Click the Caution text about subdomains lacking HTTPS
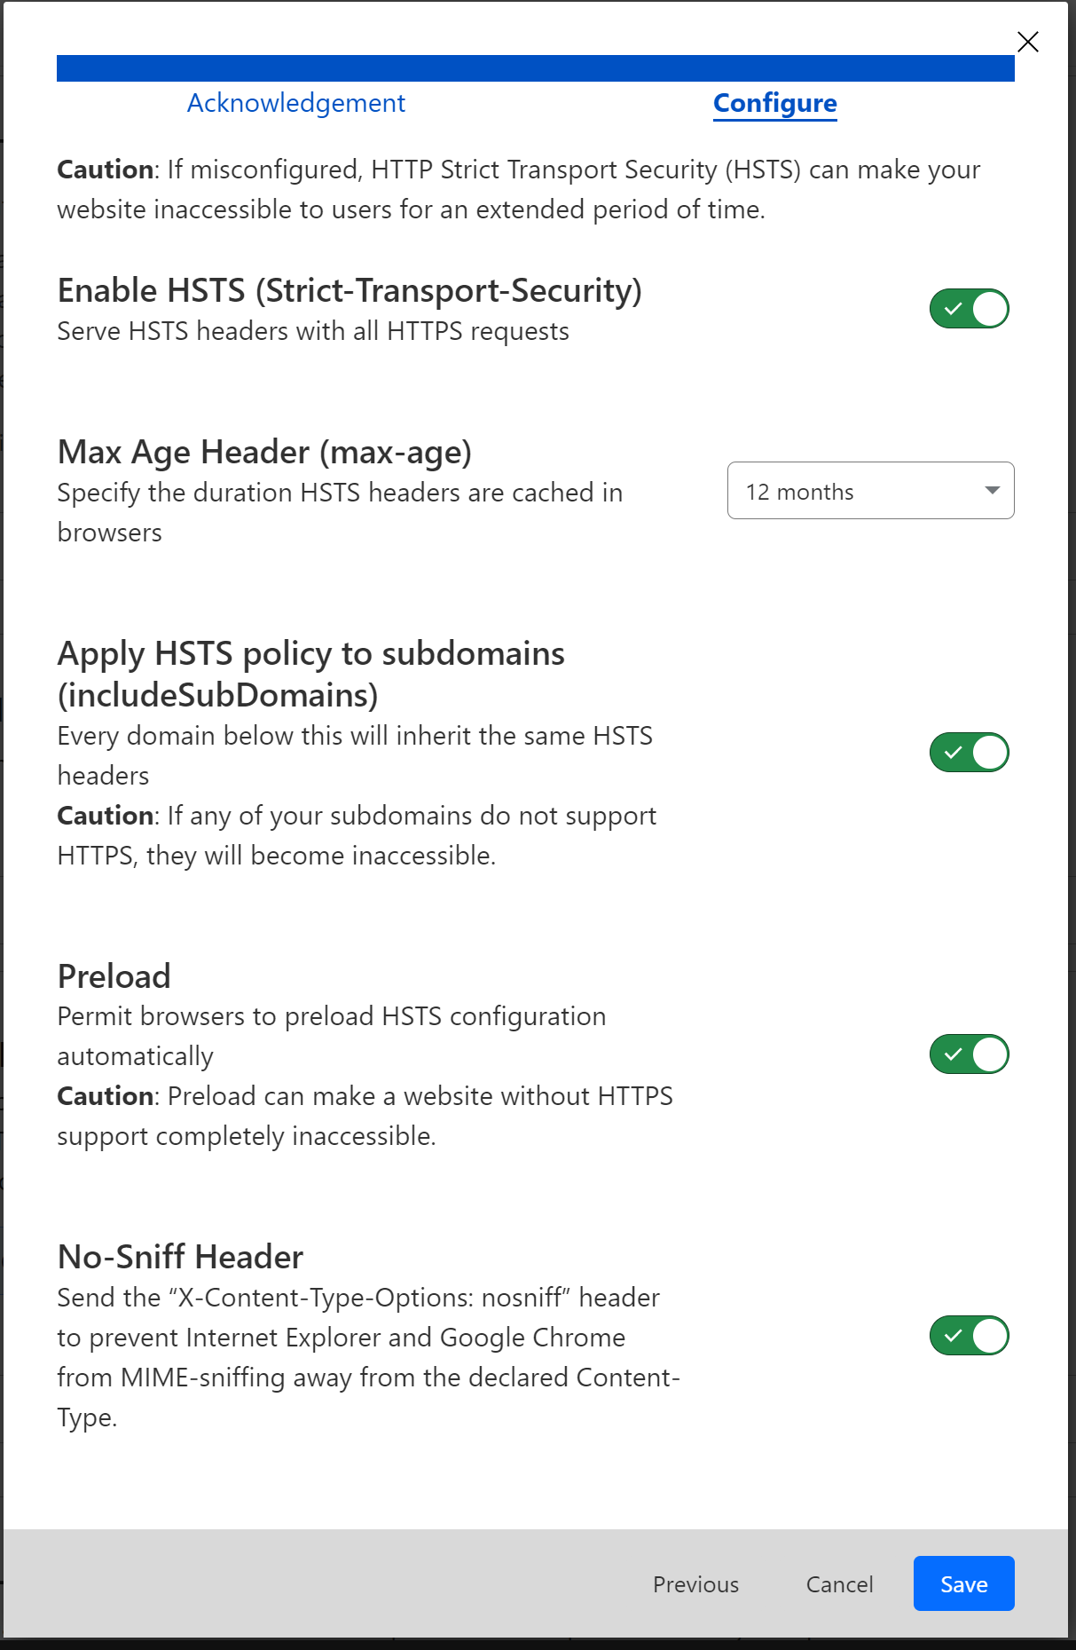Screen dimensions: 1076x1650 (357, 835)
